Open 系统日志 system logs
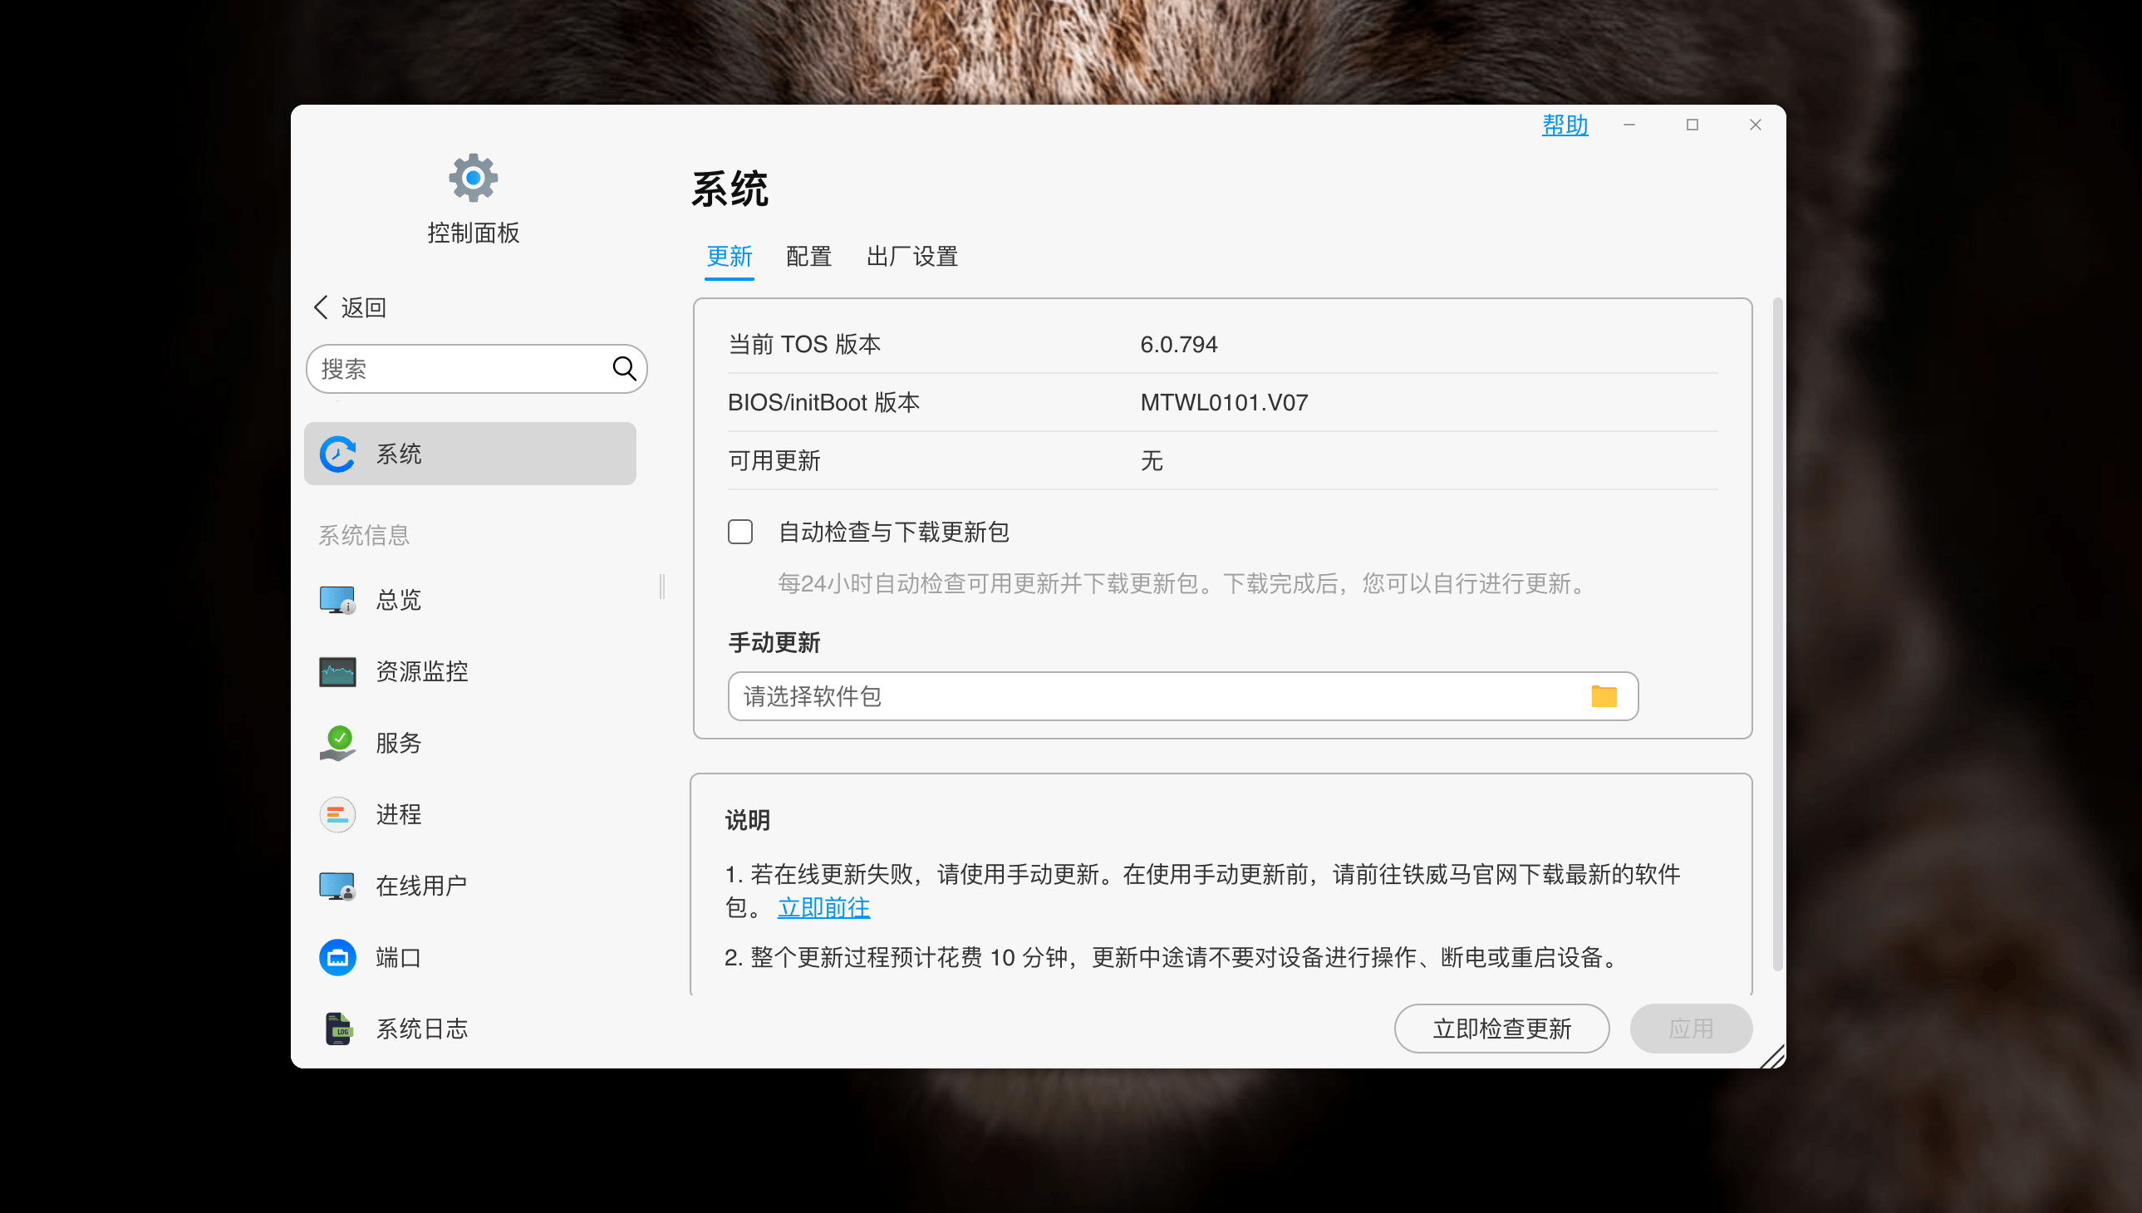Screen dimensions: 2142x1213 click(x=420, y=1028)
